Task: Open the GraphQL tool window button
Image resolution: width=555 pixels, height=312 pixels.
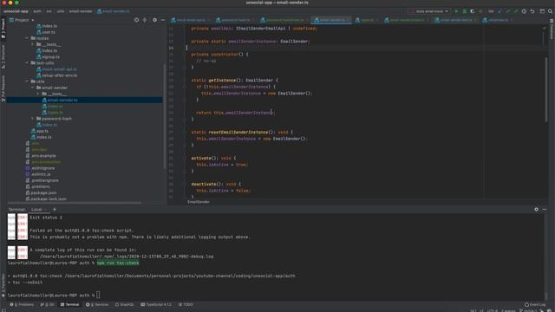Action: pyautogui.click(x=125, y=304)
